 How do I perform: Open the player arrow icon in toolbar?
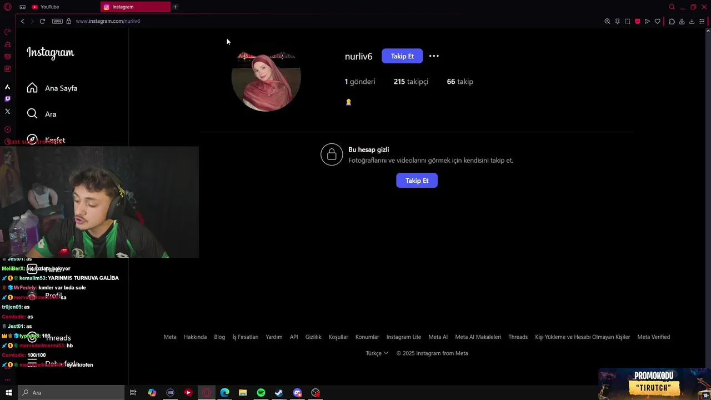[647, 21]
